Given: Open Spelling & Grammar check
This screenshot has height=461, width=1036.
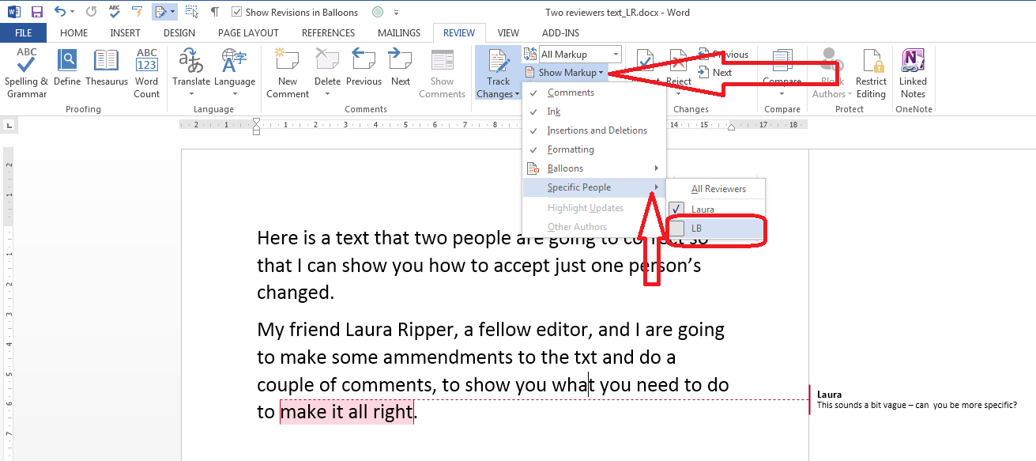Looking at the screenshot, I should click(26, 73).
